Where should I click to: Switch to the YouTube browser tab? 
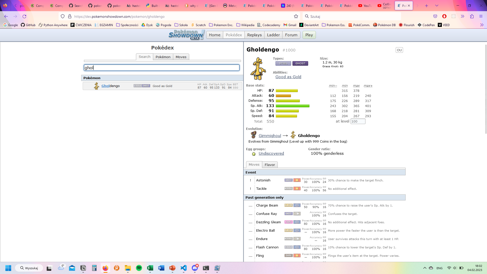point(365,6)
